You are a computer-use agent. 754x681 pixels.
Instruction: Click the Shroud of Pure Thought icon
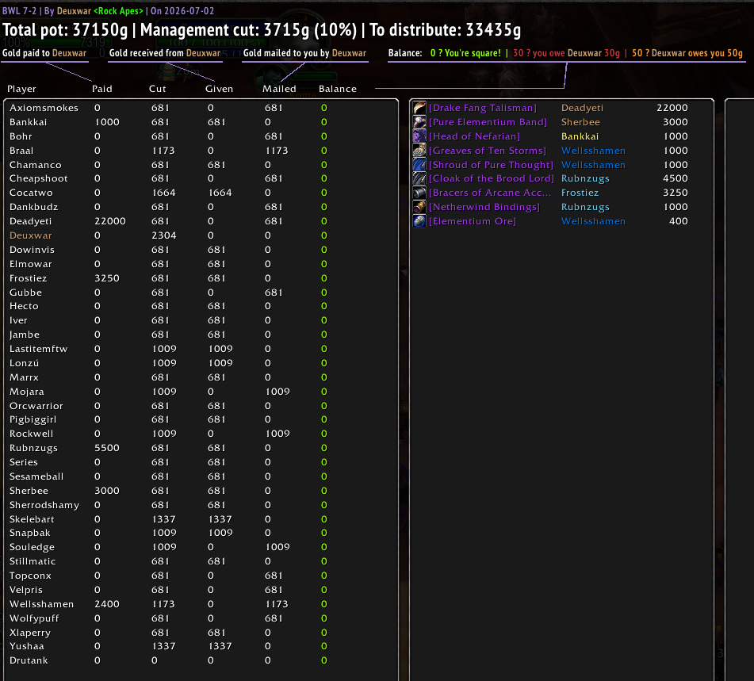(419, 164)
